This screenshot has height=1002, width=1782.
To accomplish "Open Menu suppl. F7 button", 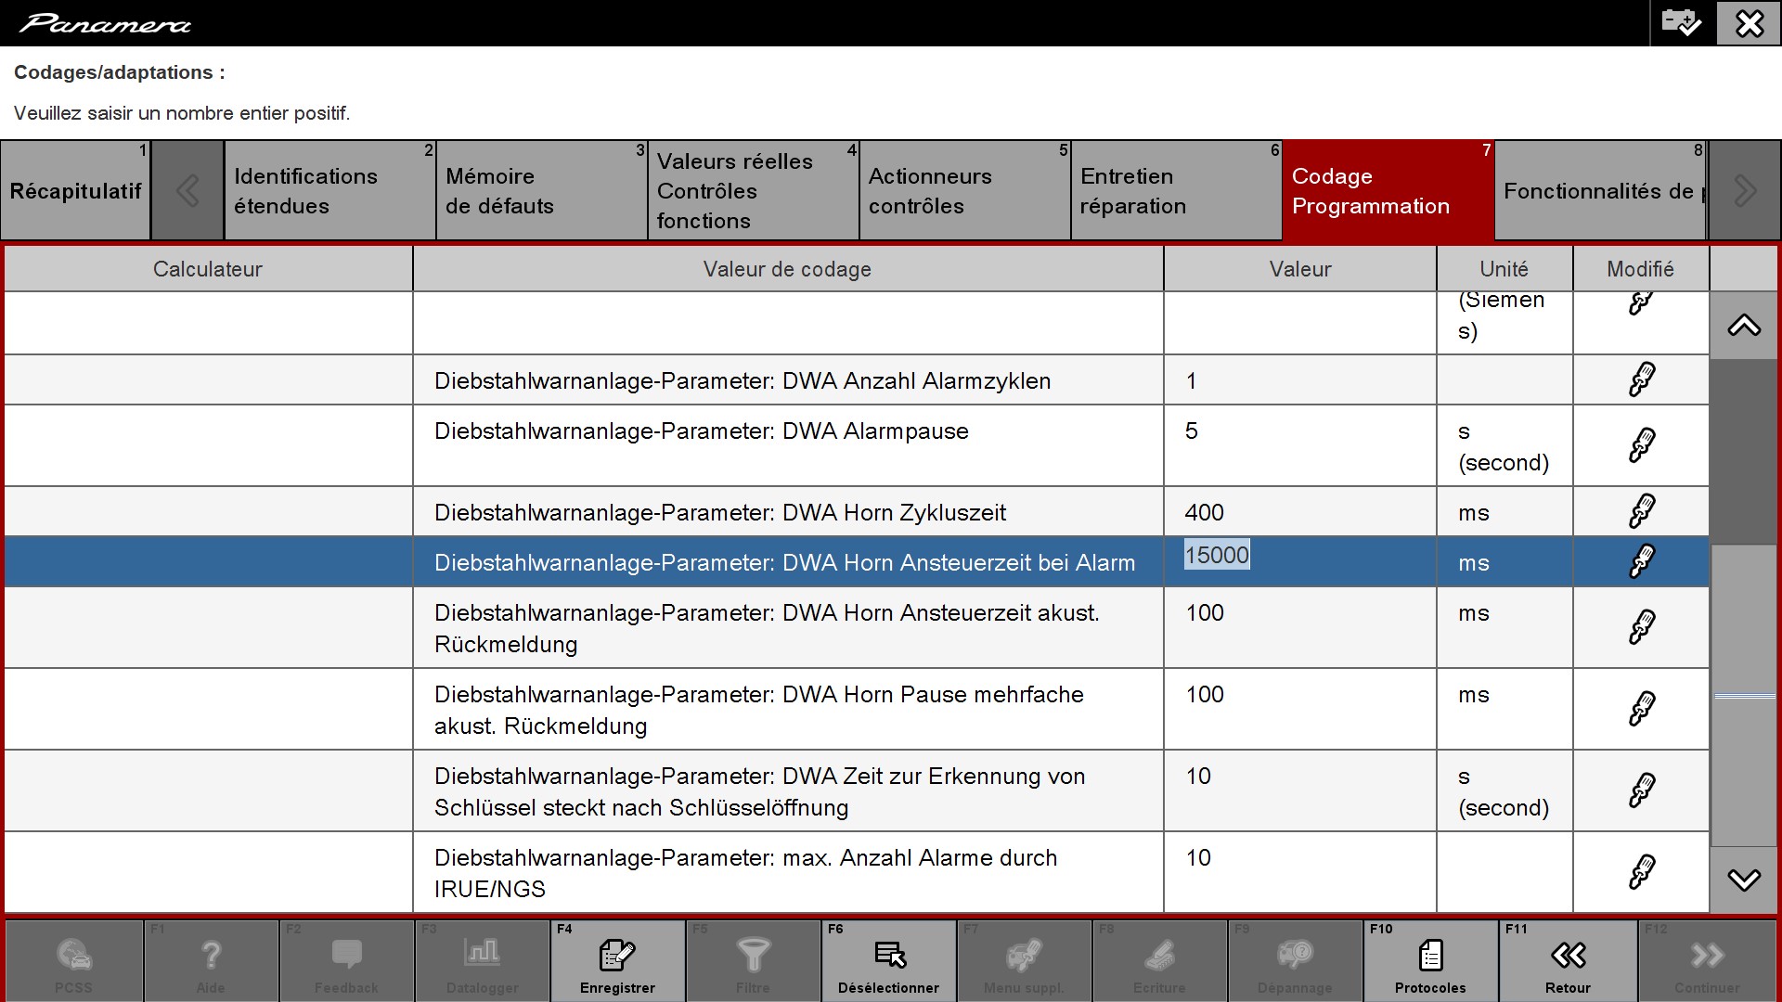I will pos(1024,960).
